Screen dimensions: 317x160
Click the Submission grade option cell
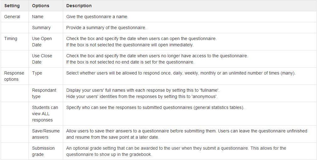43,151
